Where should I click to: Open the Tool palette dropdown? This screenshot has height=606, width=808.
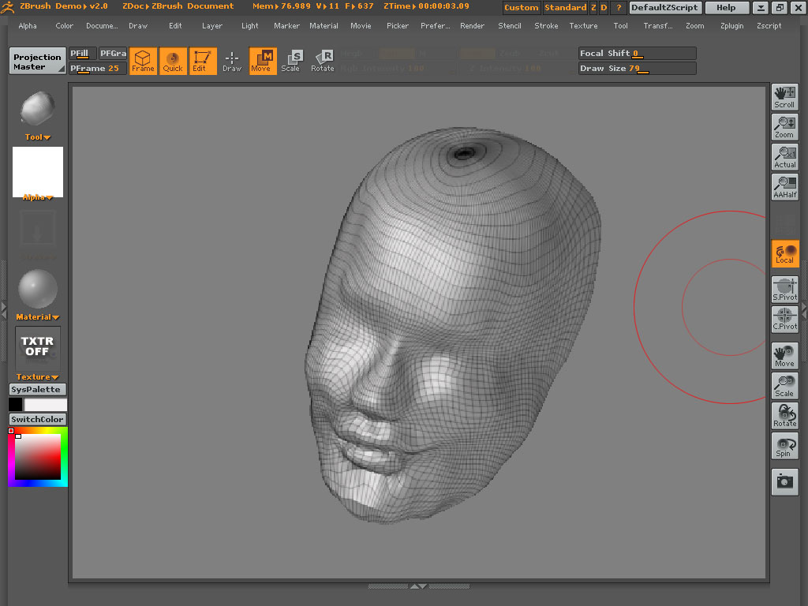pos(37,137)
